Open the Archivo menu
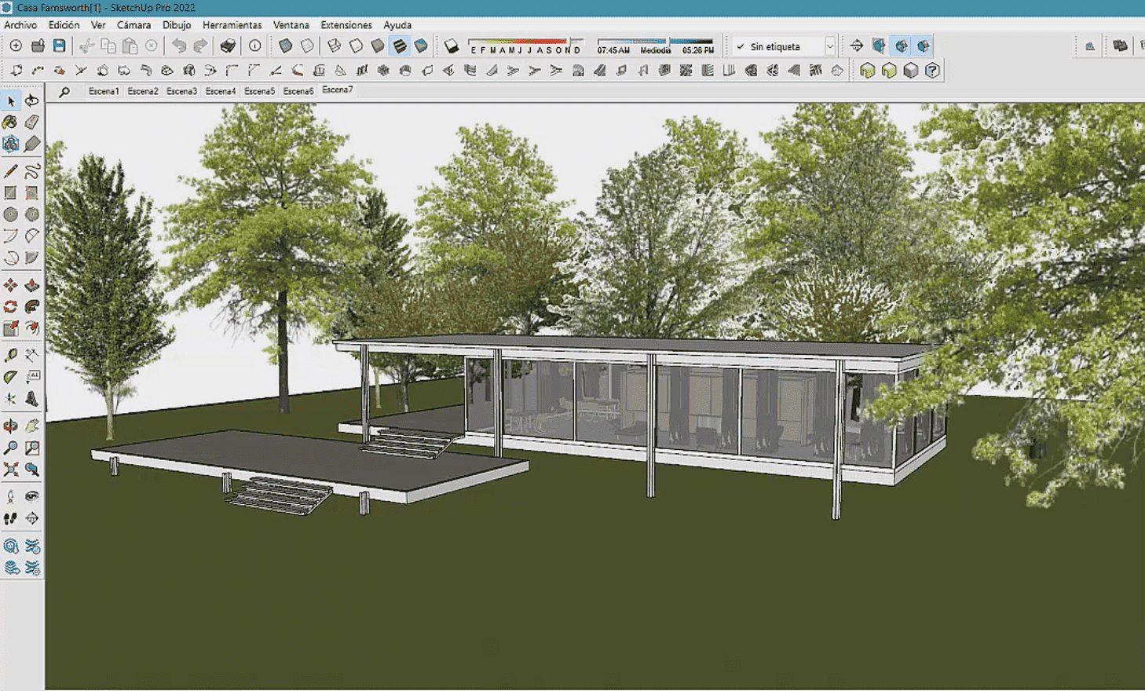Viewport: 1145px width, 691px height. tap(20, 25)
